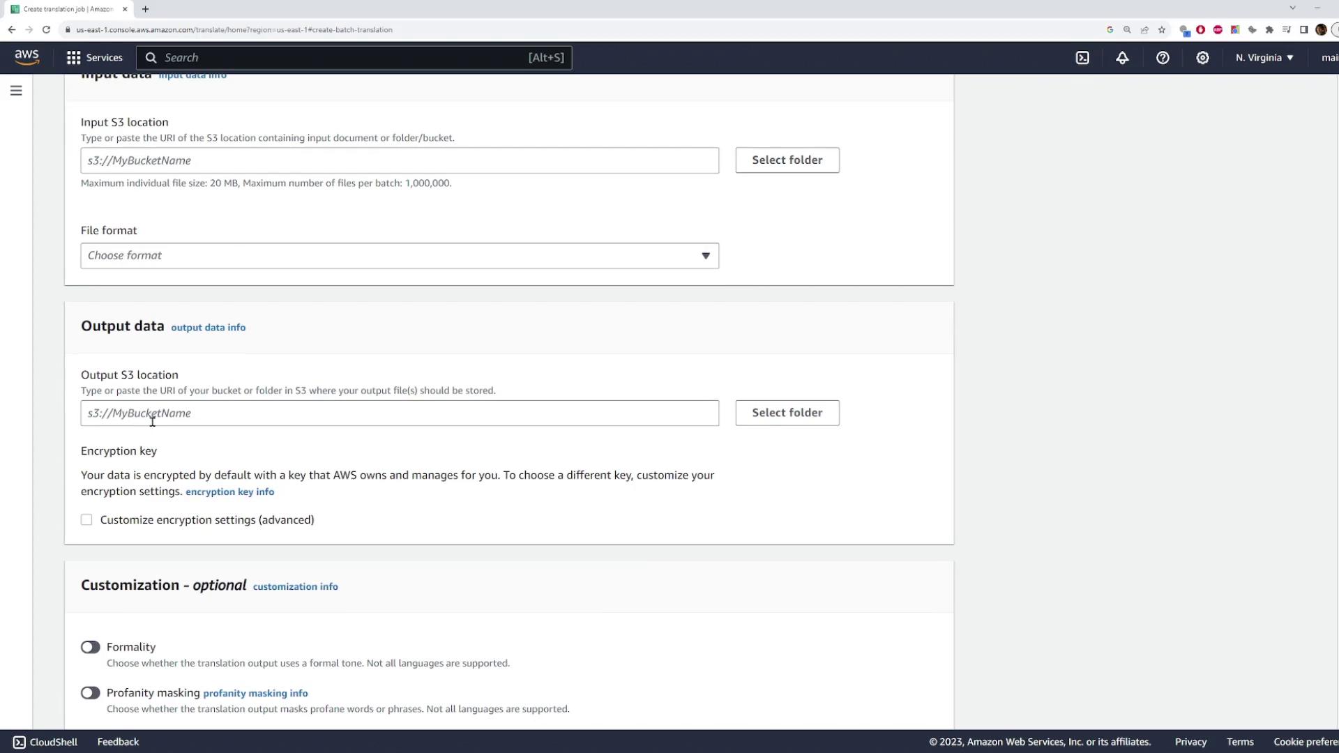Click Select folder for Input S3 location
Viewport: 1339px width, 753px height.
click(787, 160)
